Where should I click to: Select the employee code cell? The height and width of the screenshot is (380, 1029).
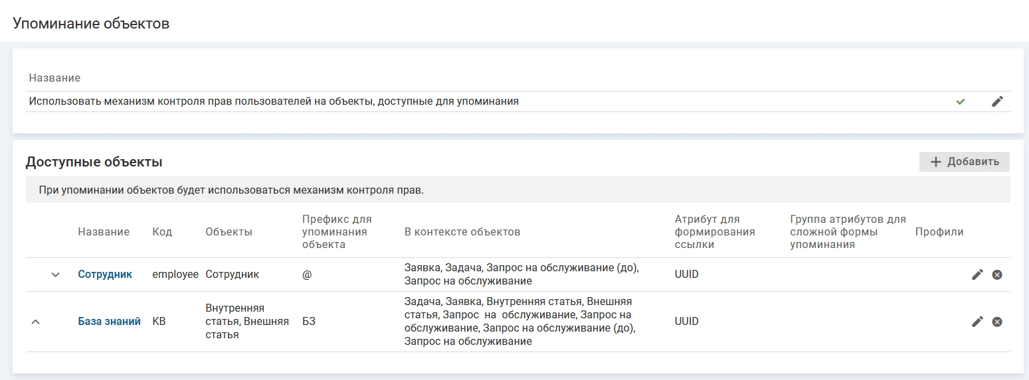point(175,275)
